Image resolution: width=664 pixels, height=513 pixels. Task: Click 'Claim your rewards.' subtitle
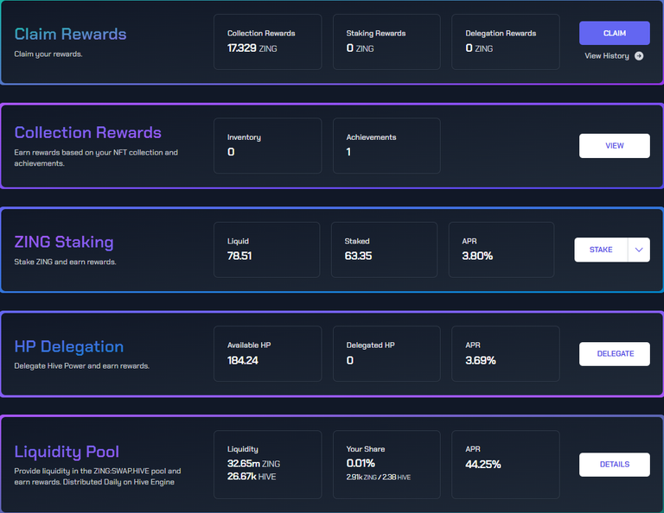[x=48, y=54]
